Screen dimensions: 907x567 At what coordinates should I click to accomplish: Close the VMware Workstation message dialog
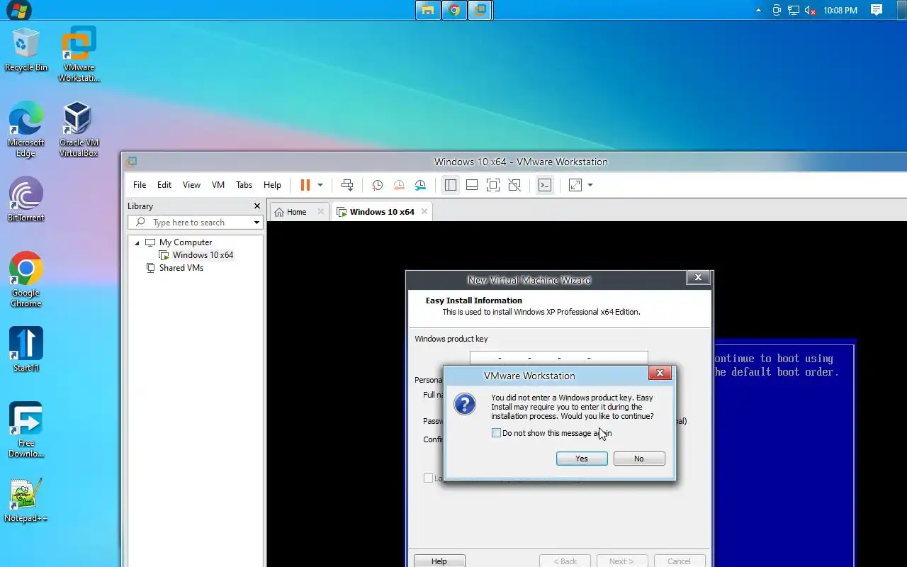pos(660,373)
